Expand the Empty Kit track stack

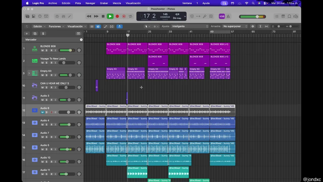pyautogui.click(x=29, y=73)
